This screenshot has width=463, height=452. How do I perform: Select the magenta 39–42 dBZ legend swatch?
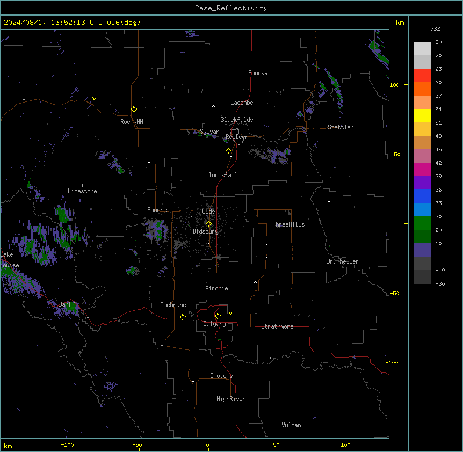(x=422, y=169)
